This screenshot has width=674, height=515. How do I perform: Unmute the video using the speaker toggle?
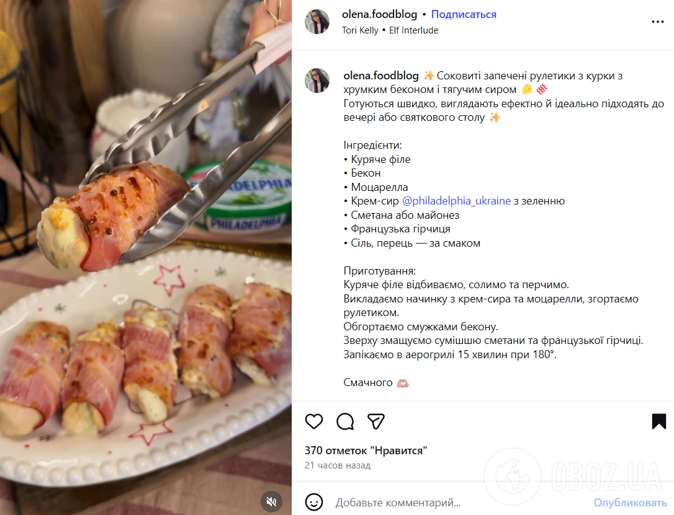pos(271,502)
